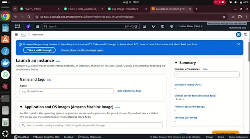
Task: Open the AWS settings gear
Action: (x=172, y=26)
